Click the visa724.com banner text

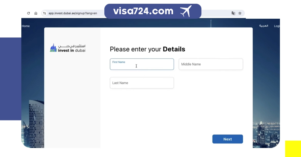(143, 11)
